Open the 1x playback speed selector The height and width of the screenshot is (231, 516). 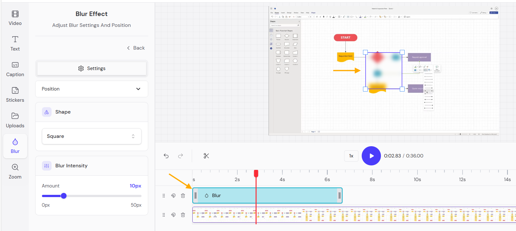click(x=351, y=156)
